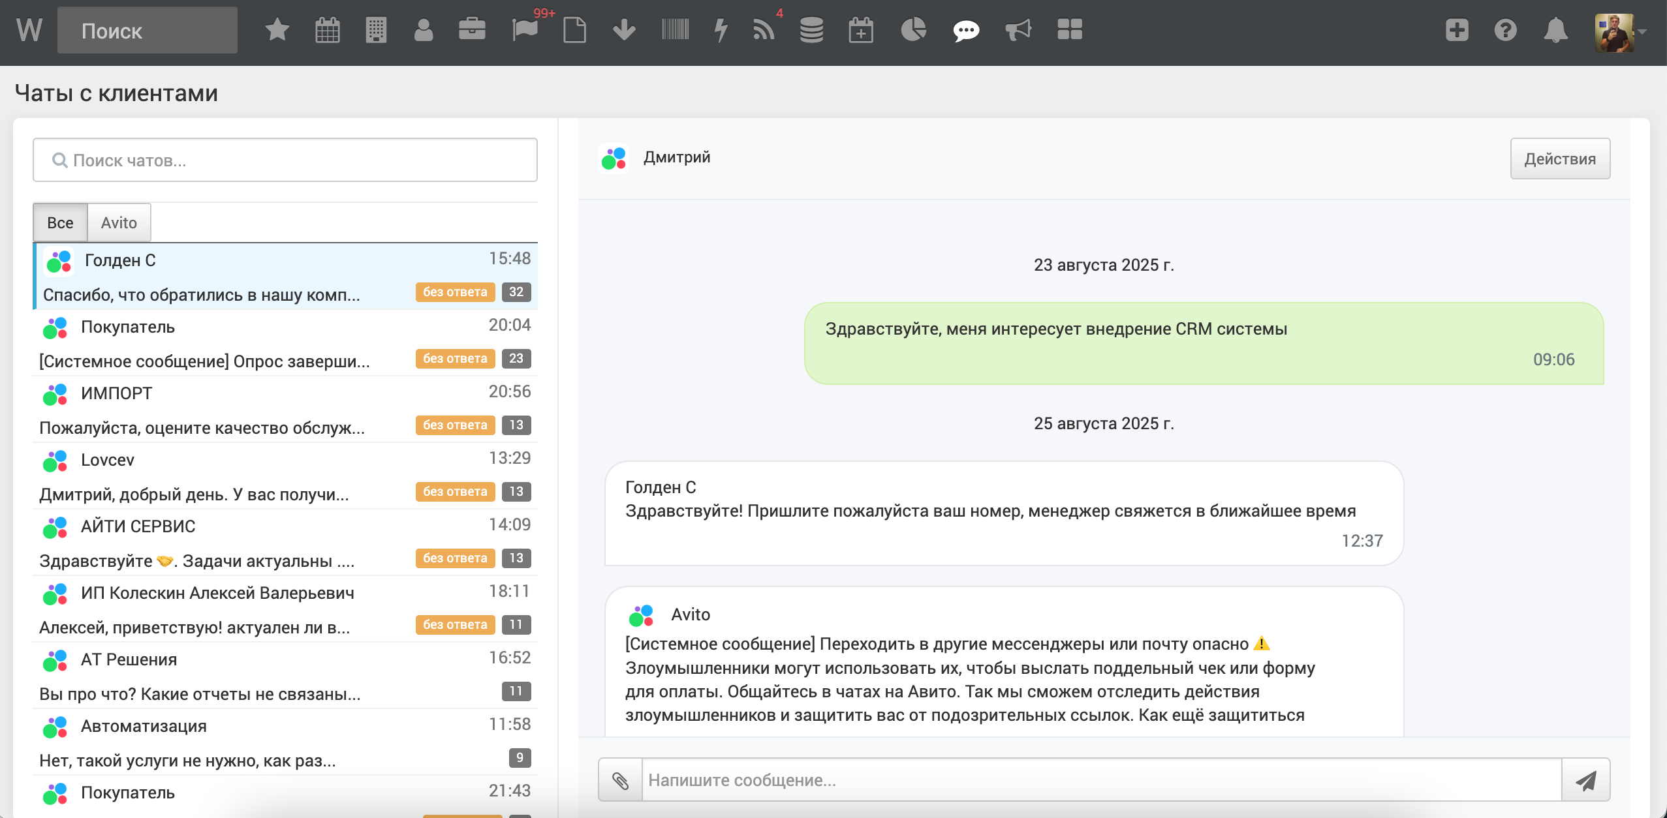The image size is (1667, 818).
Task: Click the briefcase deals icon
Action: [472, 30]
